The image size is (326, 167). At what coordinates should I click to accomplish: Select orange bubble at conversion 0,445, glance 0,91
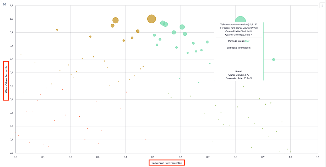(x=138, y=31)
